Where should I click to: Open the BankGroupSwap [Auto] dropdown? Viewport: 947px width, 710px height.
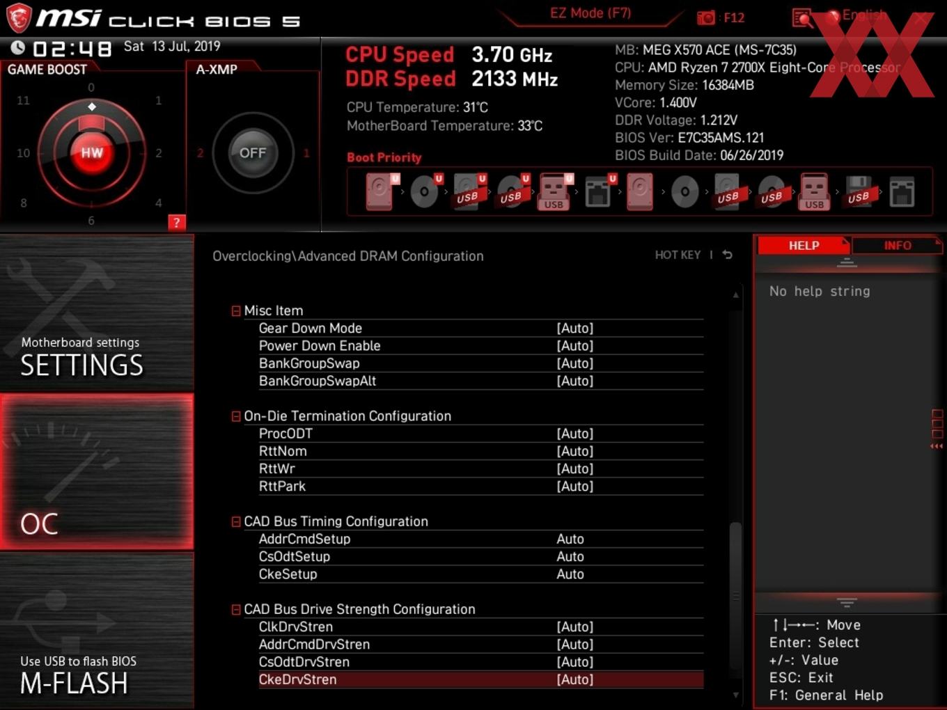coord(575,363)
